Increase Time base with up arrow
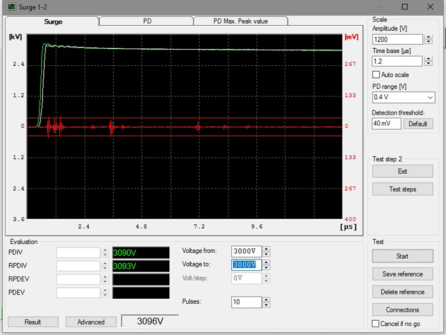This screenshot has width=446, height=335. pyautogui.click(x=428, y=59)
